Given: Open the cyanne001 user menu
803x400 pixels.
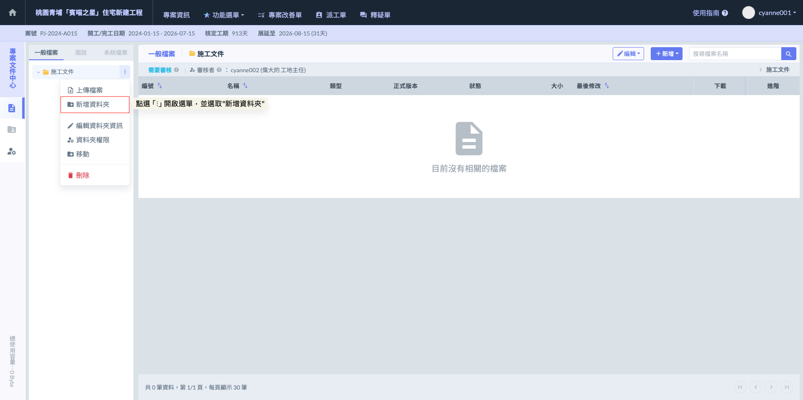Looking at the screenshot, I should [x=770, y=13].
